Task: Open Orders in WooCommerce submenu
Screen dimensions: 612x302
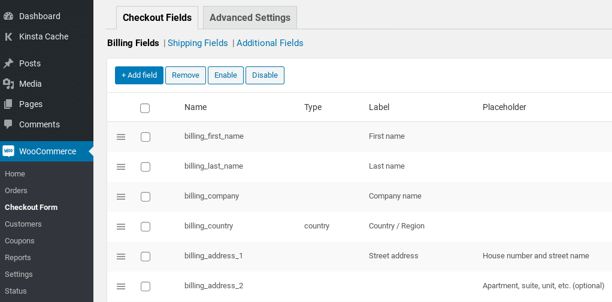Action: click(16, 191)
